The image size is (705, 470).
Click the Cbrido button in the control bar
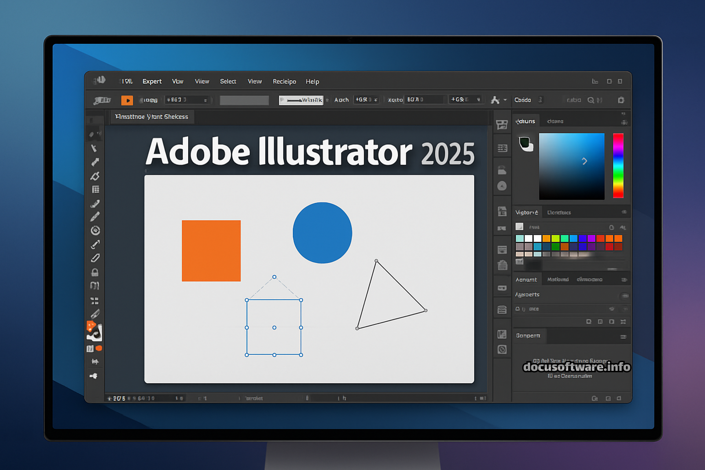pyautogui.click(x=522, y=100)
